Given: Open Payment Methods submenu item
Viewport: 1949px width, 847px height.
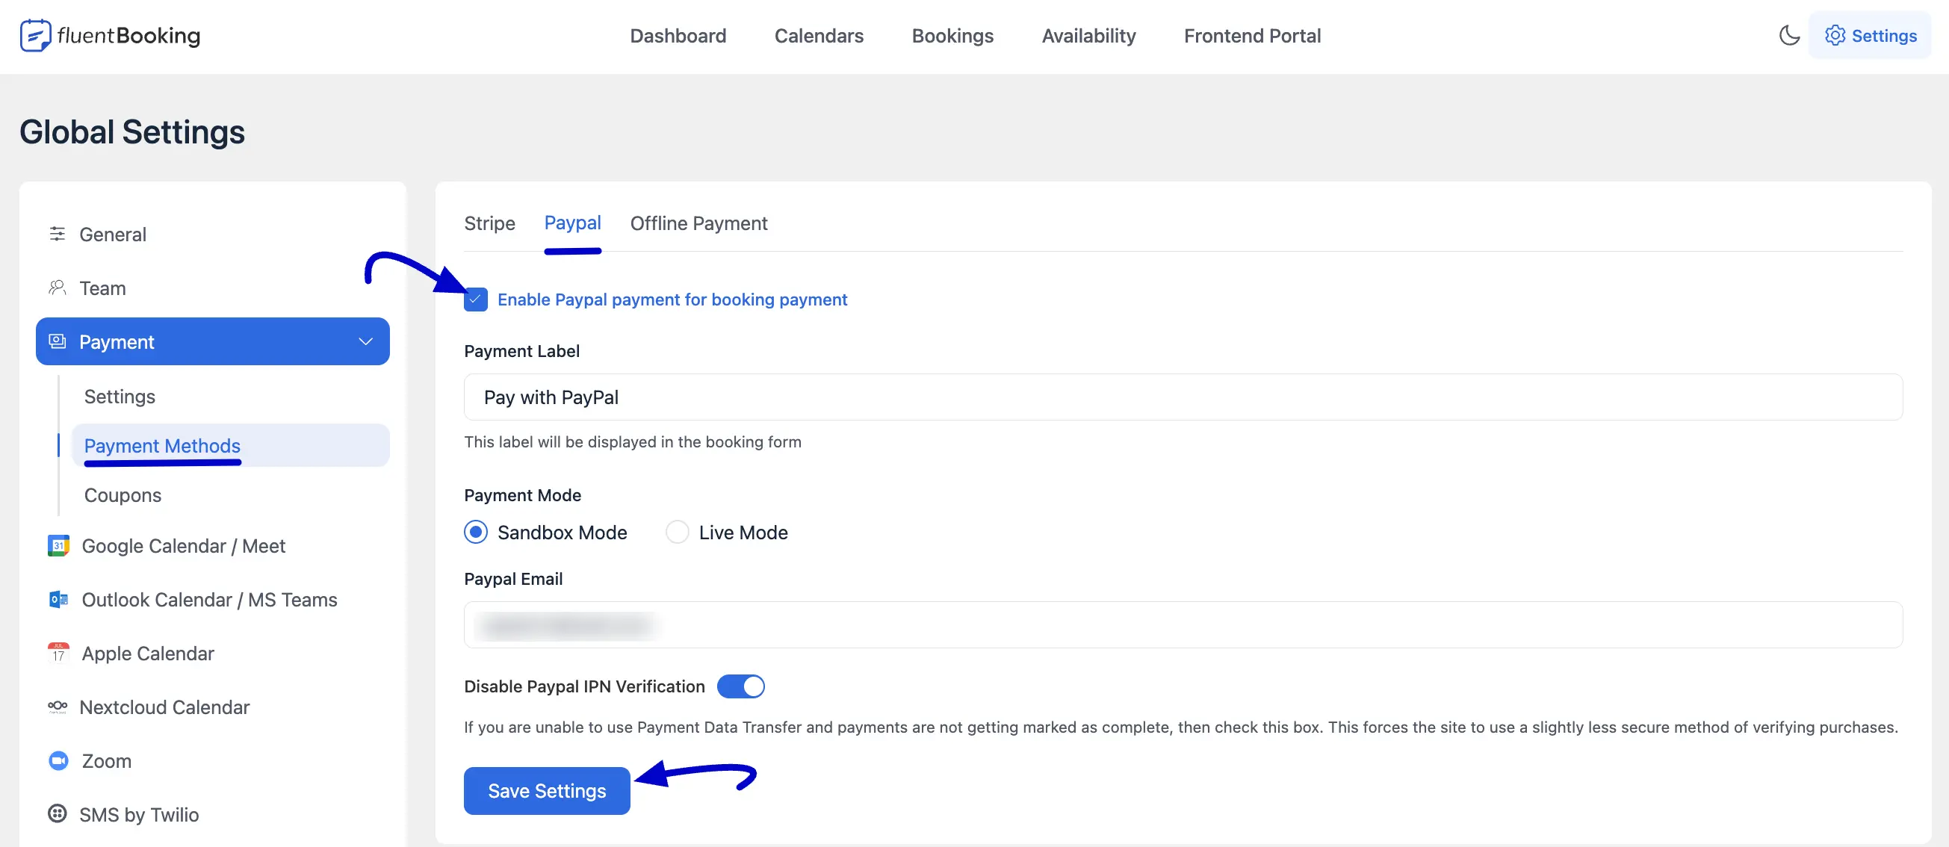Looking at the screenshot, I should point(230,445).
